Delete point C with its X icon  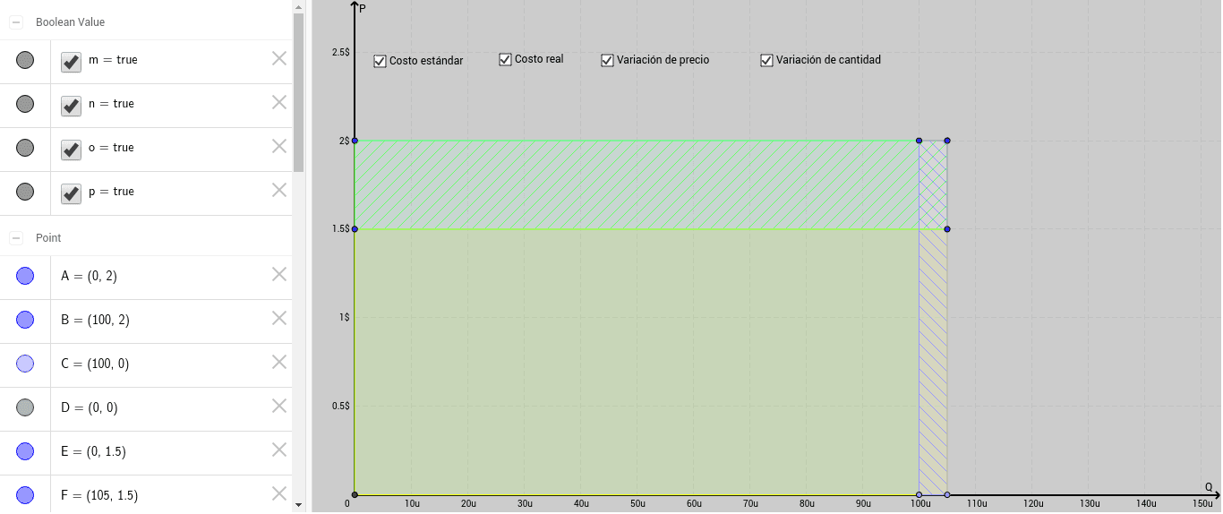[279, 362]
